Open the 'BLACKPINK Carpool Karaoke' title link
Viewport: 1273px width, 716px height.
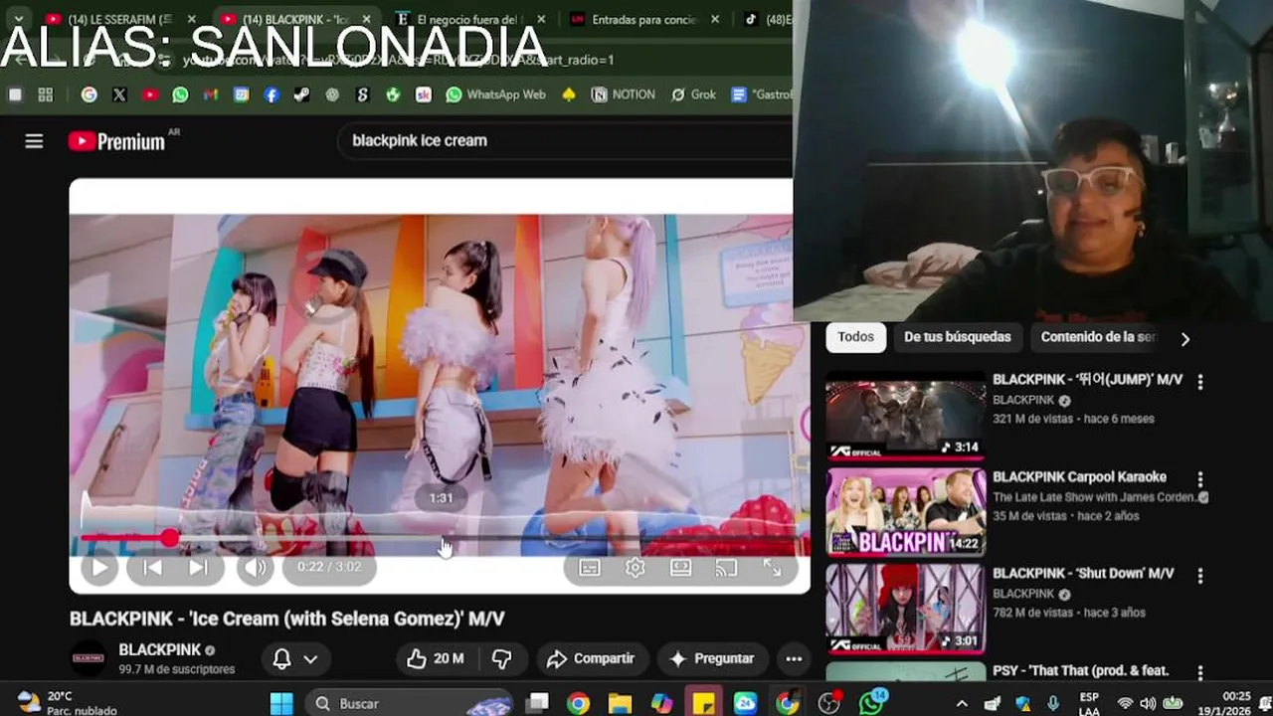[x=1079, y=476]
